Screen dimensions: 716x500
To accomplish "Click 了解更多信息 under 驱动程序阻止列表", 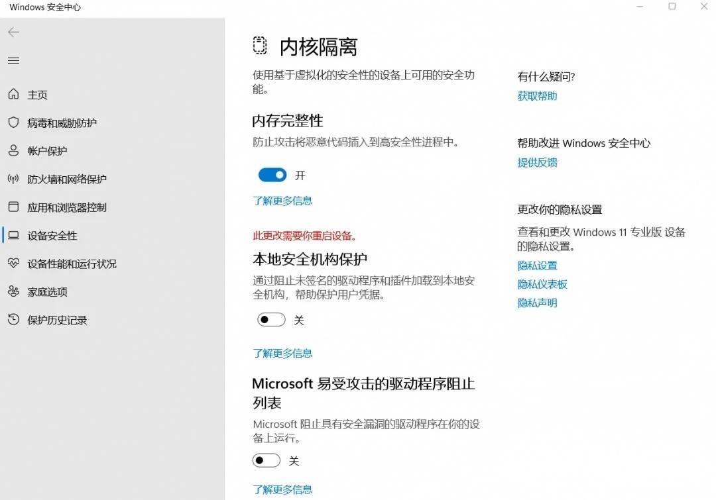I will pyautogui.click(x=282, y=489).
